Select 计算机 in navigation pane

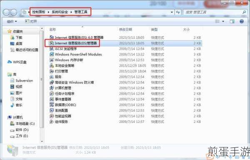17,117
